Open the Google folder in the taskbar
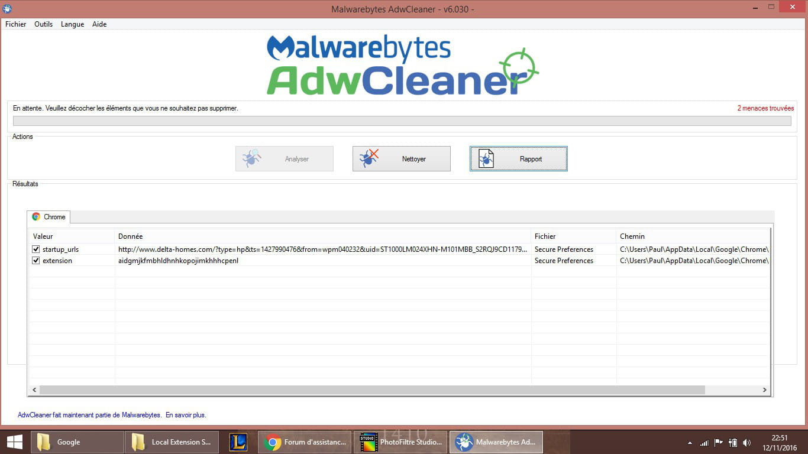The image size is (808, 454). [77, 442]
